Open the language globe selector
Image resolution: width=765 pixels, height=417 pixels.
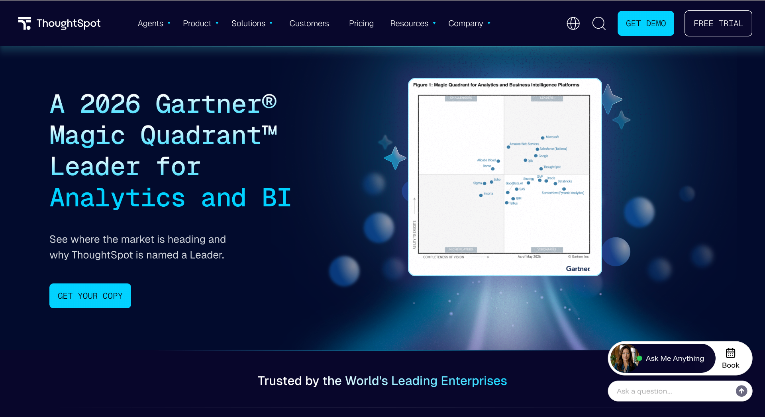coord(573,23)
